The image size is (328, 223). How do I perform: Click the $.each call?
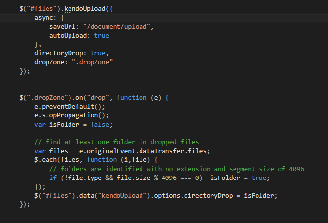46,160
